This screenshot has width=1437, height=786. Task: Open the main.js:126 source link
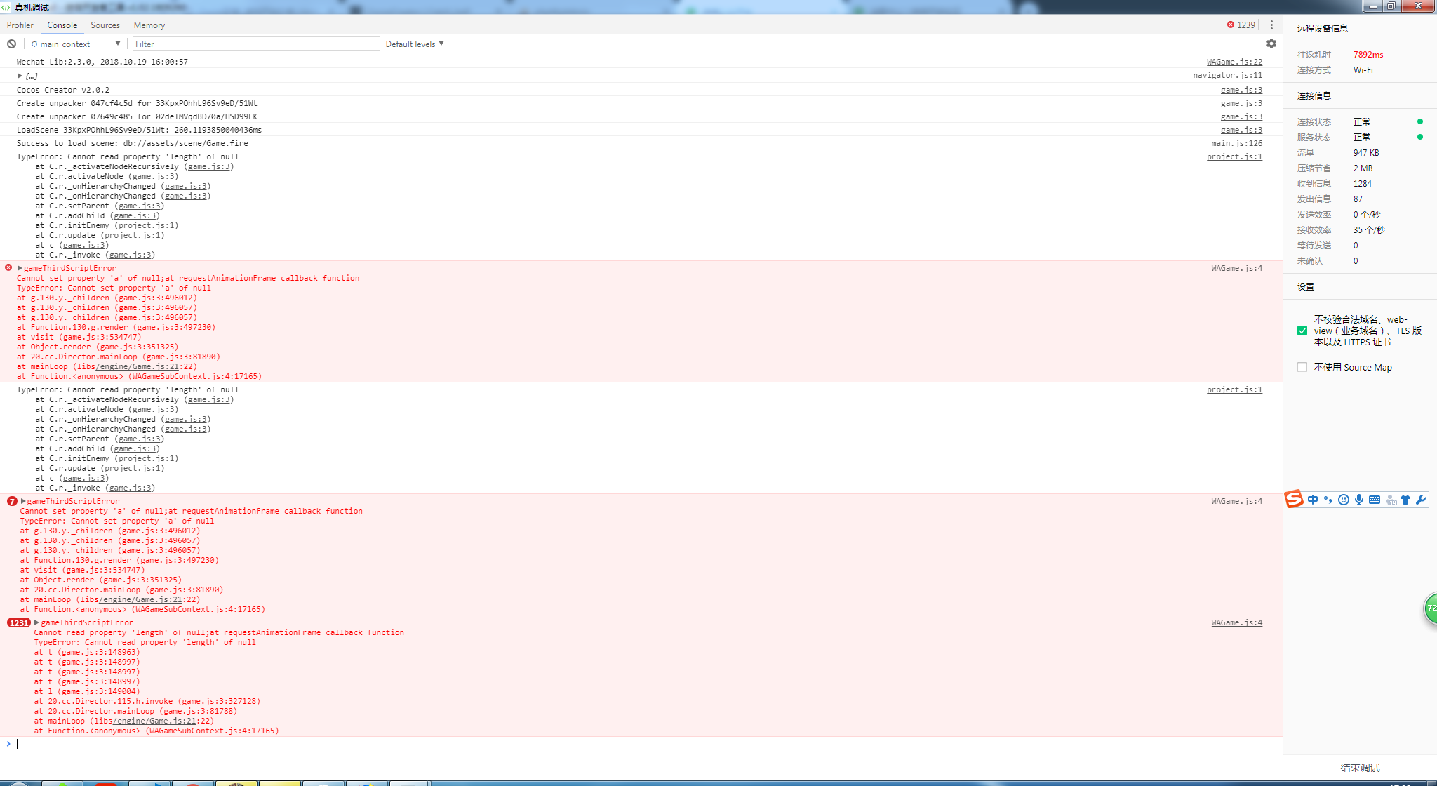(1236, 143)
